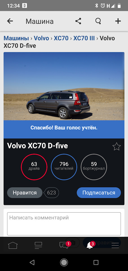This screenshot has height=271, width=128.
Task: Open the share icon
Action: pos(78,21)
